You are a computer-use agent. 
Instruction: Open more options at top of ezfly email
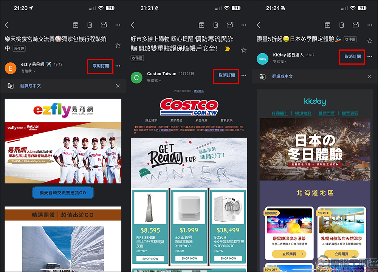(x=118, y=25)
